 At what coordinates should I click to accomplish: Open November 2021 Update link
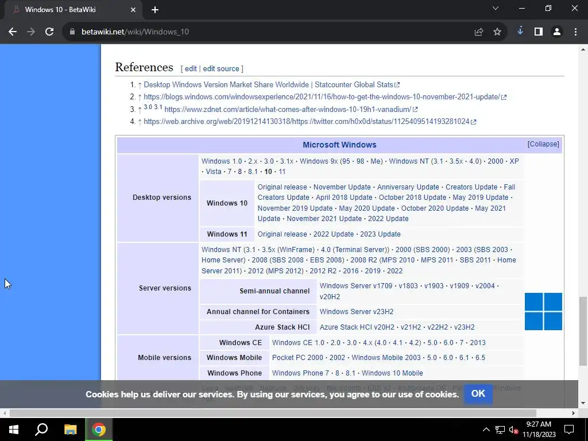(x=324, y=219)
